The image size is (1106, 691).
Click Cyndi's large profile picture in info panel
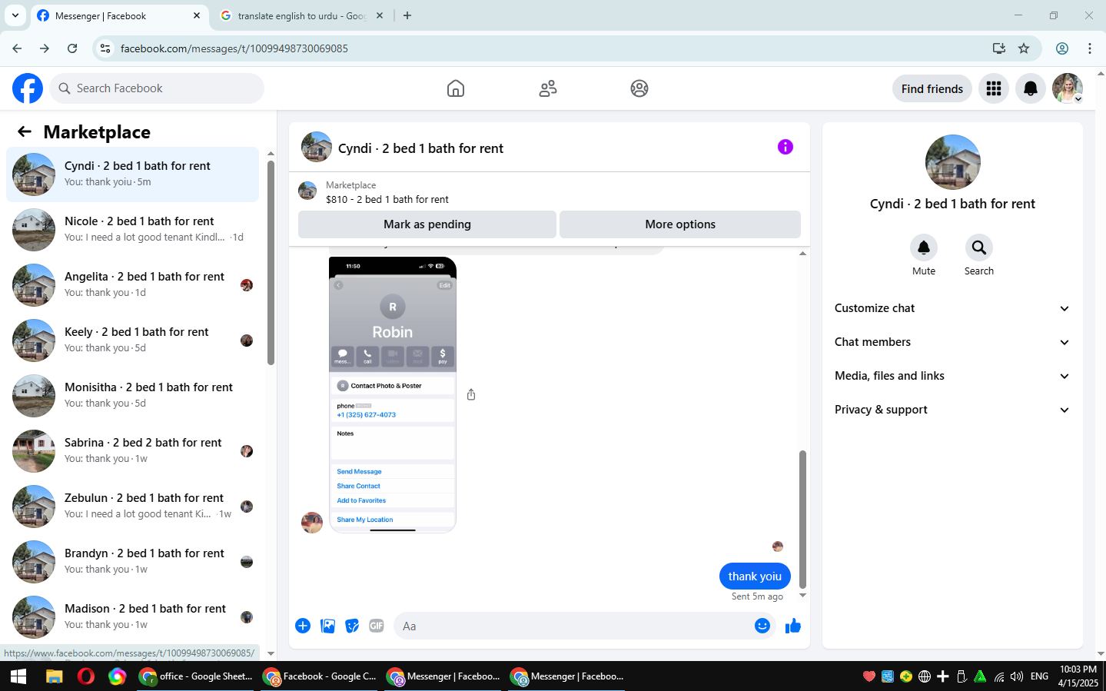tap(953, 162)
